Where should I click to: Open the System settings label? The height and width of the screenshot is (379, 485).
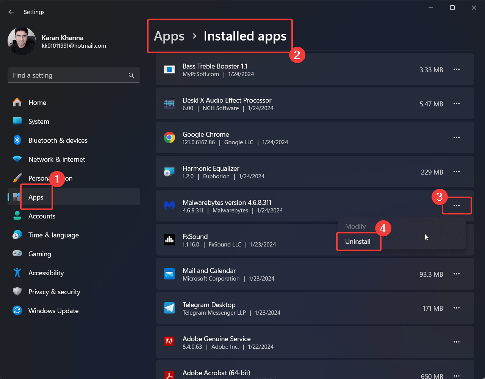click(x=39, y=122)
